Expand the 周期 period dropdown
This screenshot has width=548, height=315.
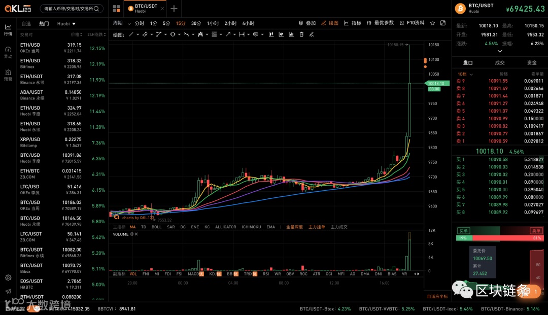[122, 23]
